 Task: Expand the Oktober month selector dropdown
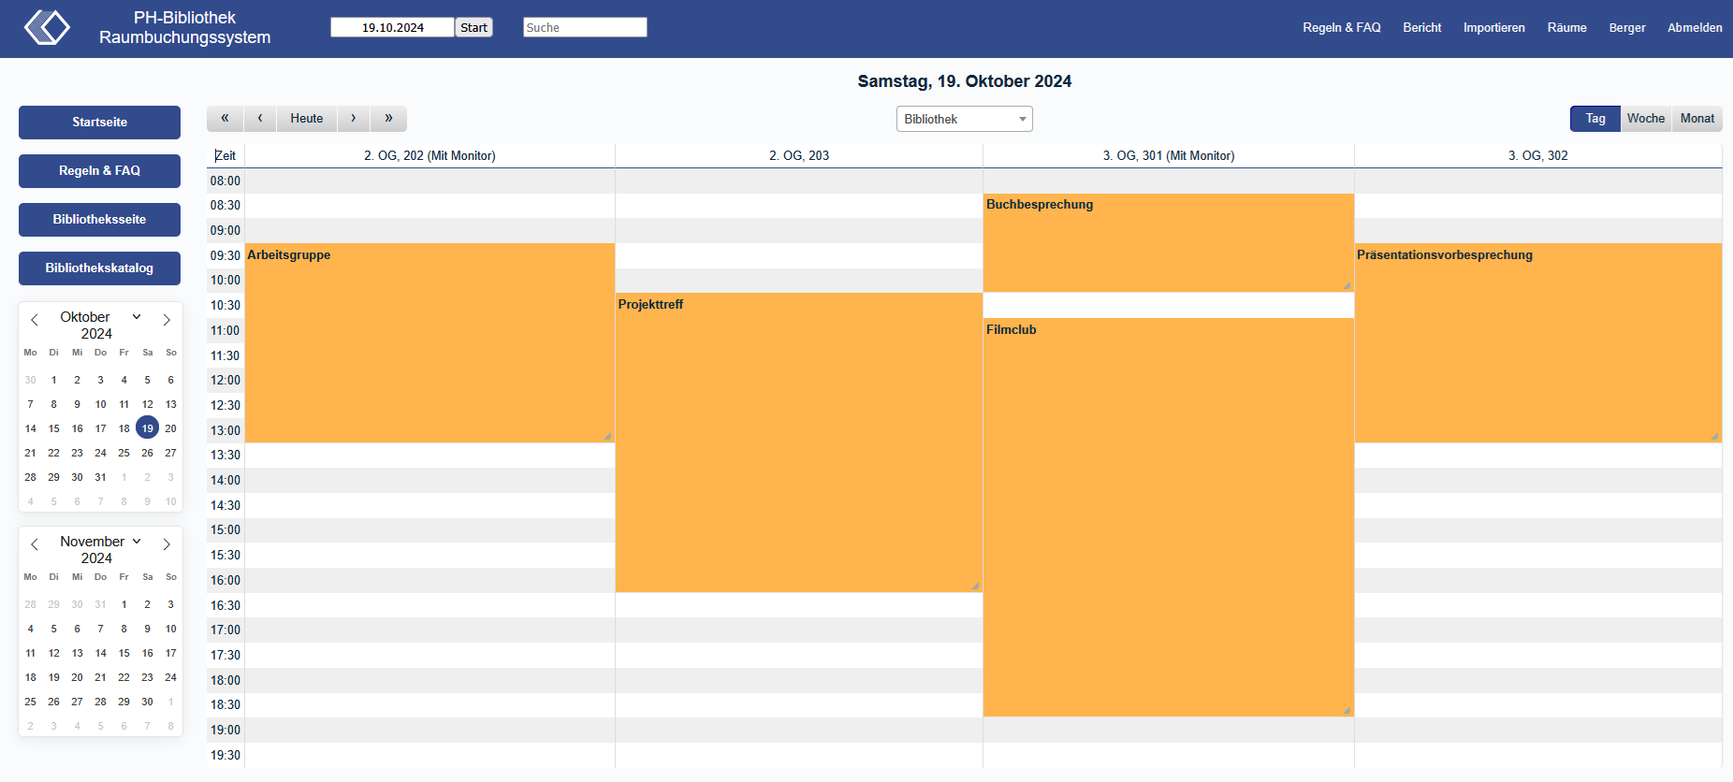[137, 317]
